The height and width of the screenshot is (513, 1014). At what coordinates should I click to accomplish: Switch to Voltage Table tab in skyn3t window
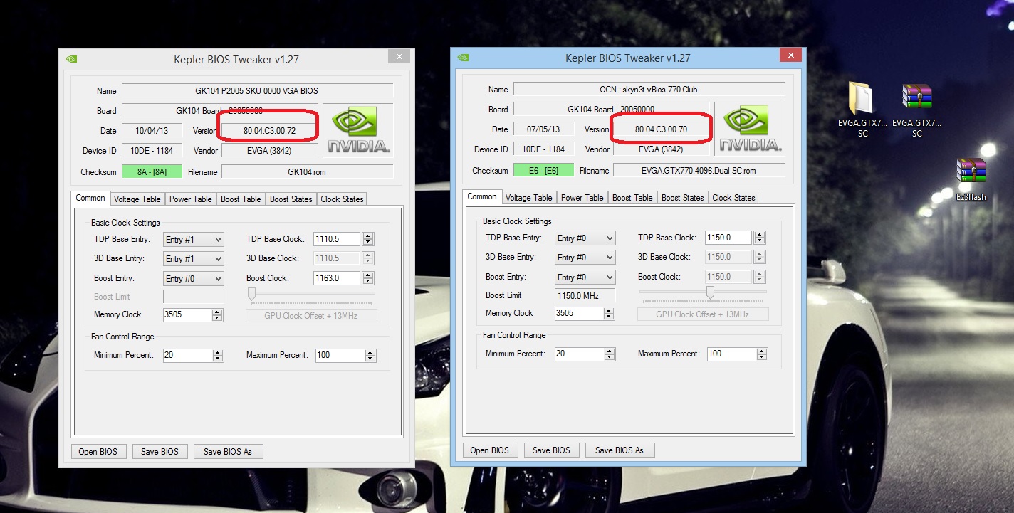[529, 198]
